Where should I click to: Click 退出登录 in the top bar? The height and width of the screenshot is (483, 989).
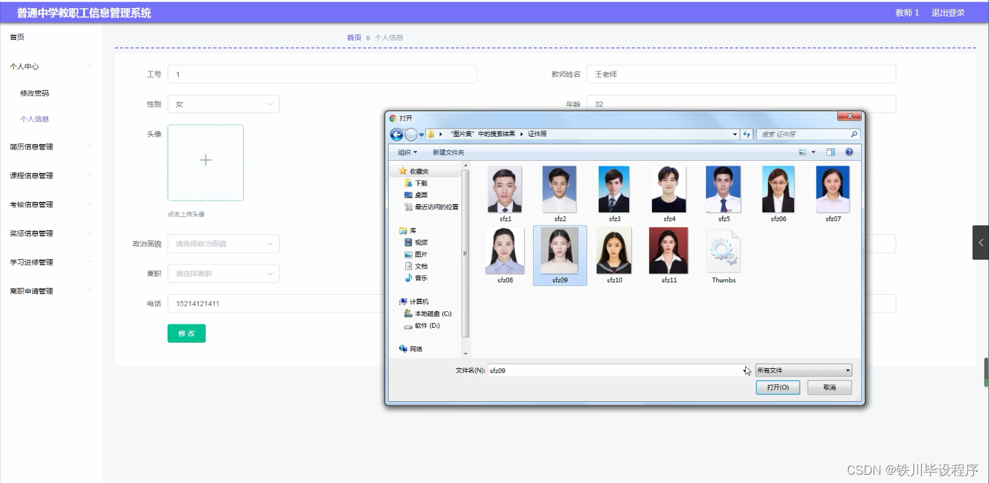point(948,12)
